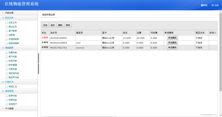Viewport: 222px width, 117px height.
Task: Sort by the 代收费 column header
Action: [x=157, y=33]
